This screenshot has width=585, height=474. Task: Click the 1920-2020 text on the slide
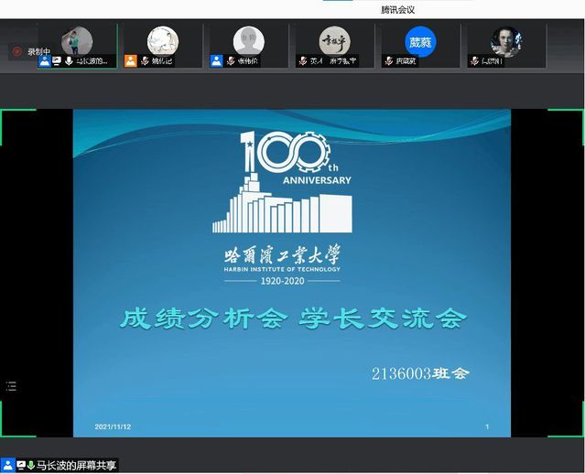coord(282,281)
